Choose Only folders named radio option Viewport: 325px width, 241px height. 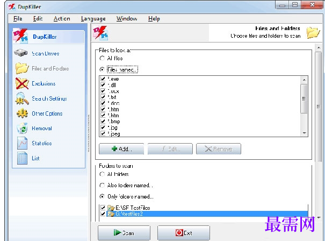tap(102, 196)
